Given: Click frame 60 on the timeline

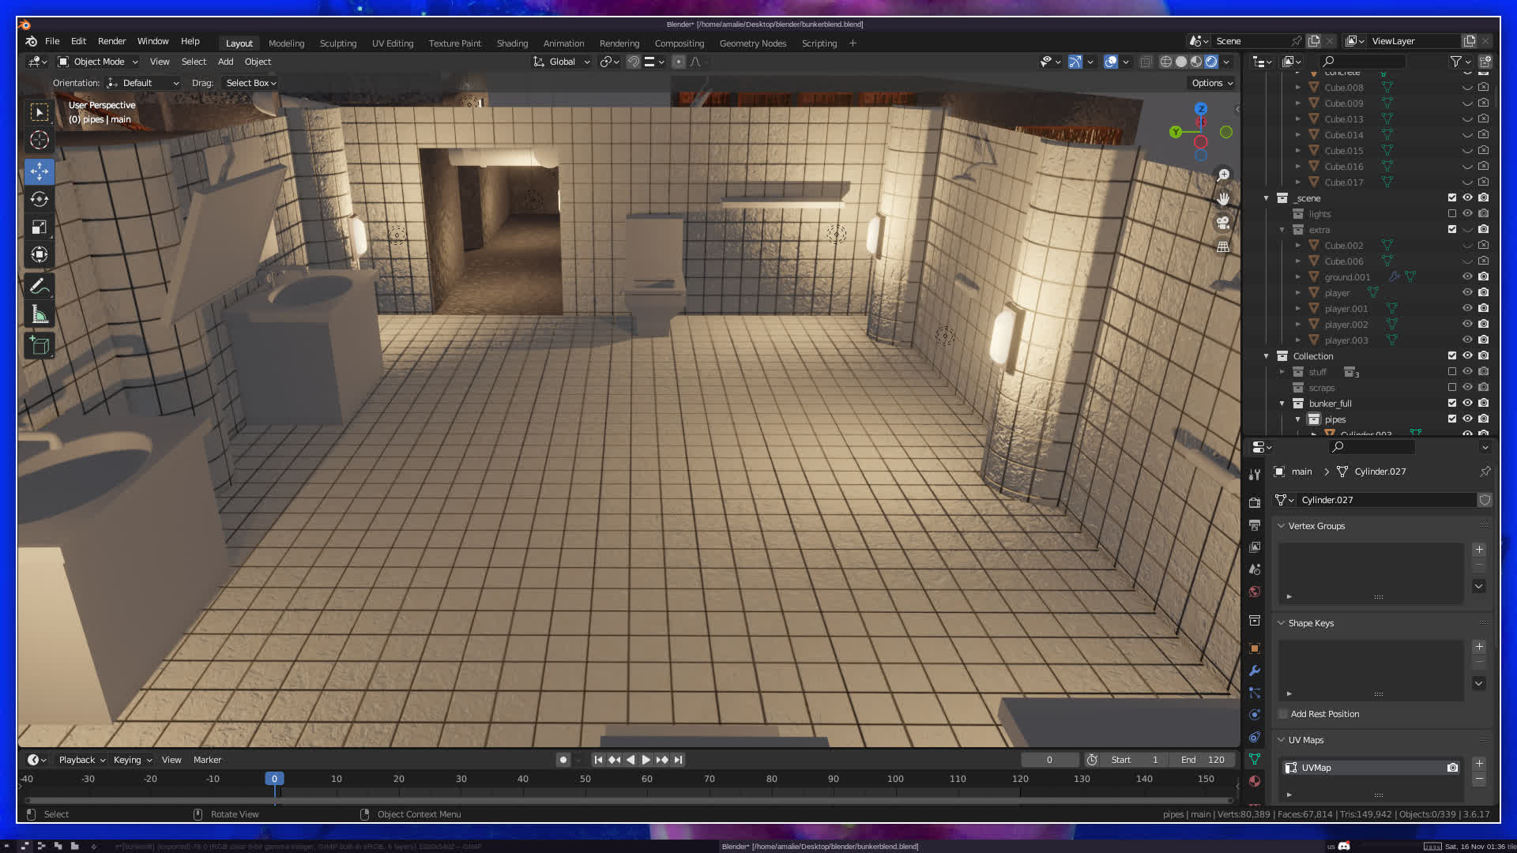Looking at the screenshot, I should pos(647,779).
